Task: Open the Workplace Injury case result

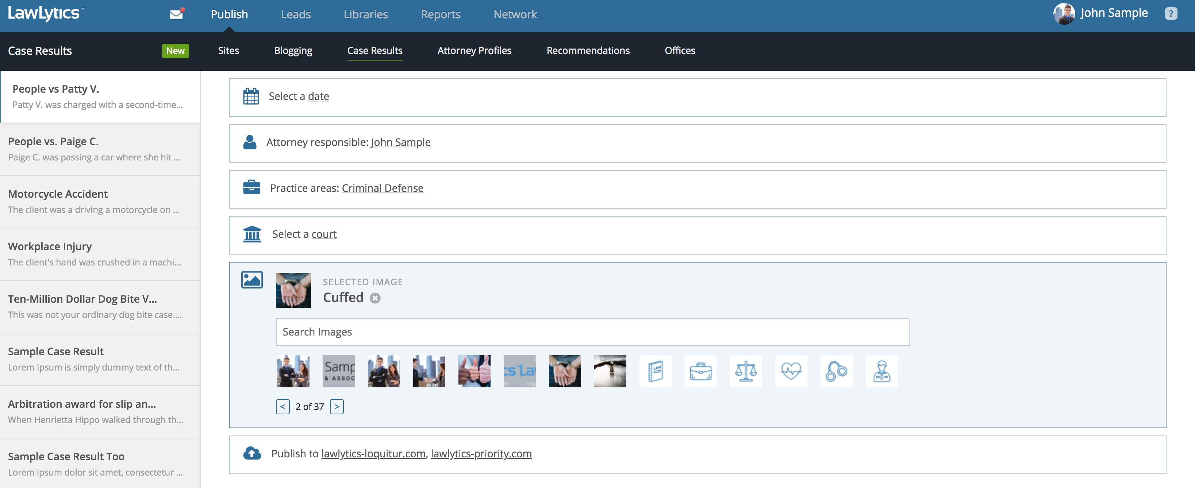Action: (100, 254)
